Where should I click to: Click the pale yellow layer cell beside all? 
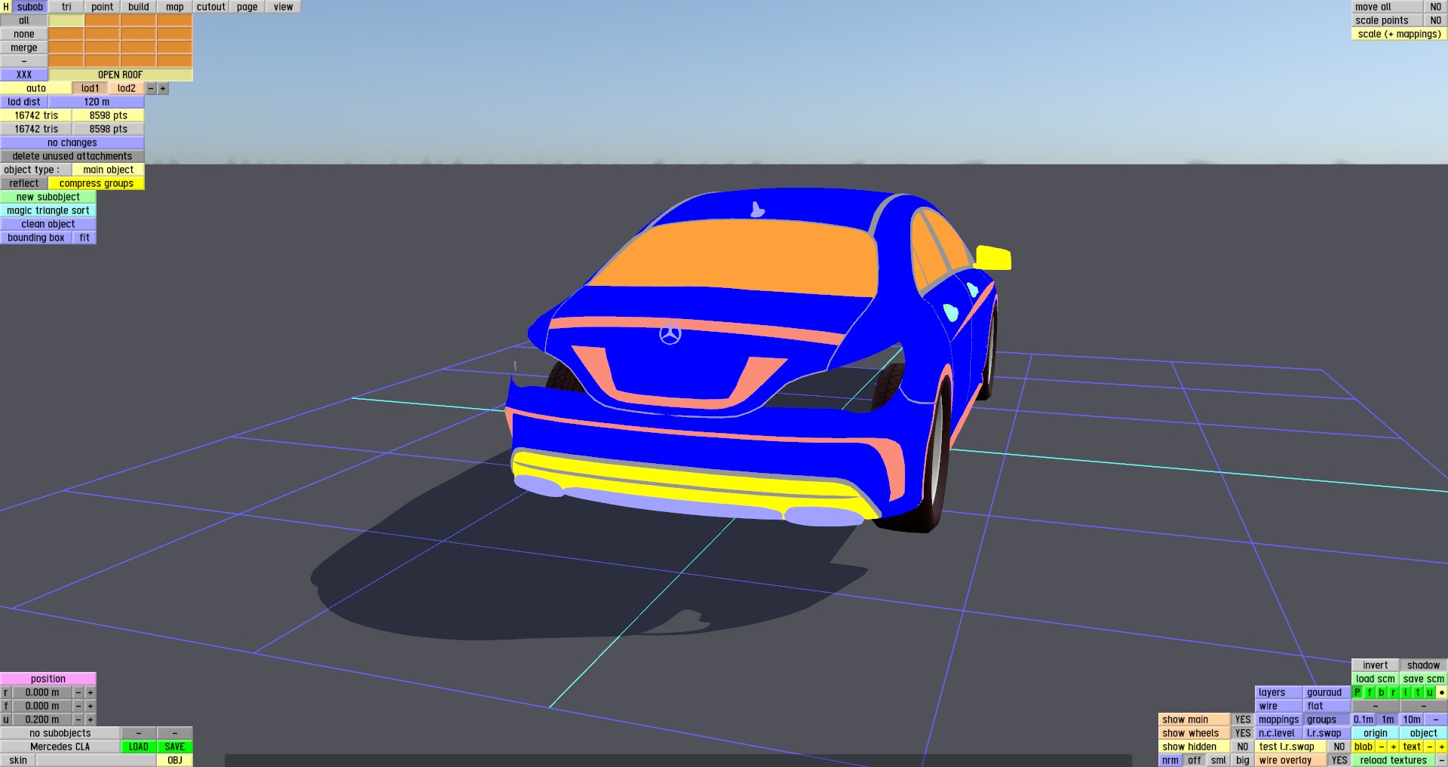(66, 20)
